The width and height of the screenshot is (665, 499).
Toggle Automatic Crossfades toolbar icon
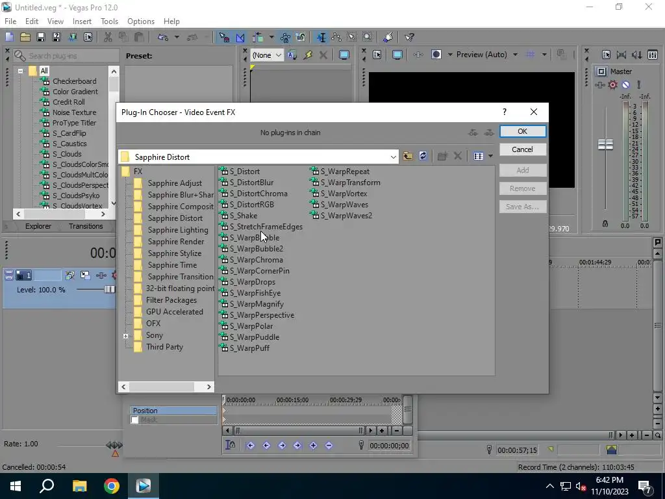240,37
